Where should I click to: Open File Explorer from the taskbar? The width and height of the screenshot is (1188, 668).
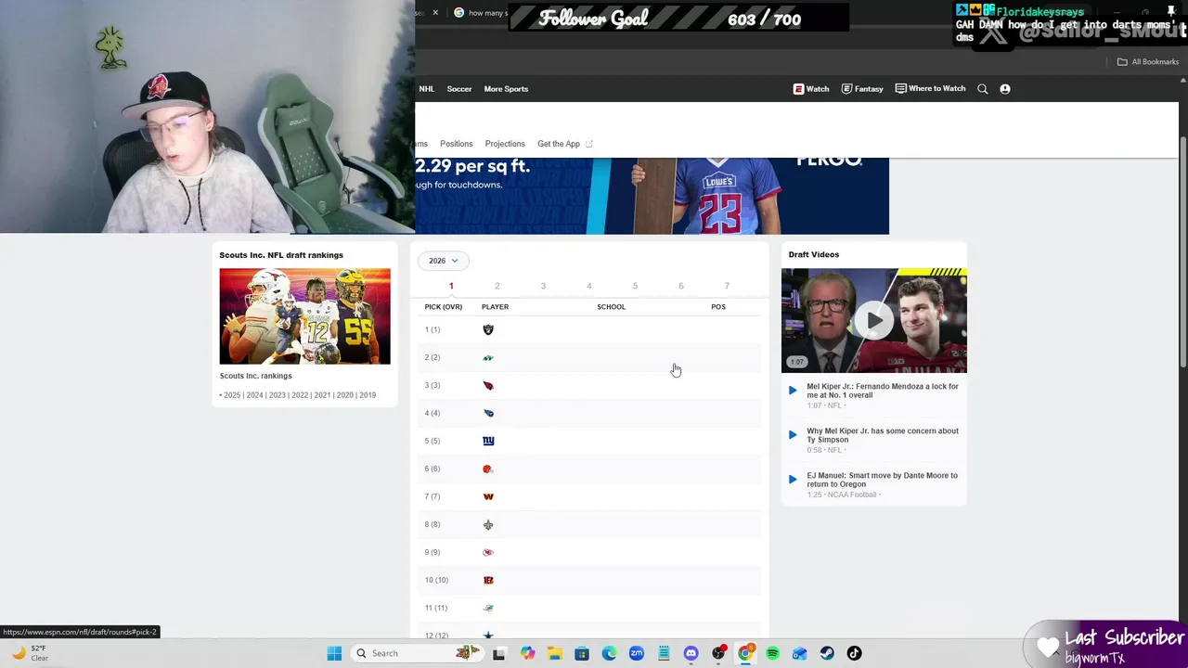click(554, 653)
